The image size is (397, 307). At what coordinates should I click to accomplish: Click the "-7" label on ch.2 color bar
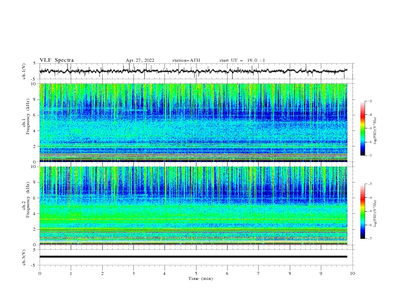369,239
